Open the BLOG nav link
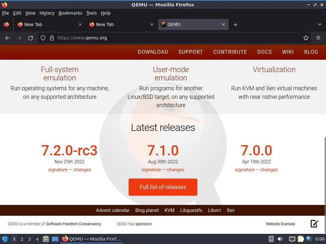The height and width of the screenshot is (244, 326). 311,52
